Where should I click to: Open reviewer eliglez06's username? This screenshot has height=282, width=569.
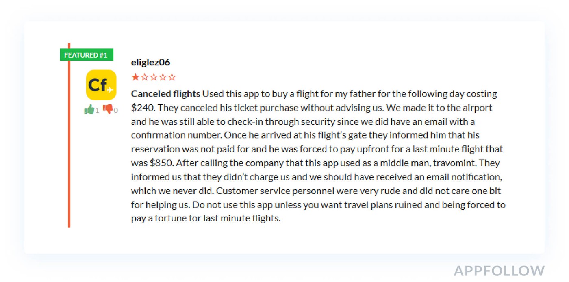[150, 62]
